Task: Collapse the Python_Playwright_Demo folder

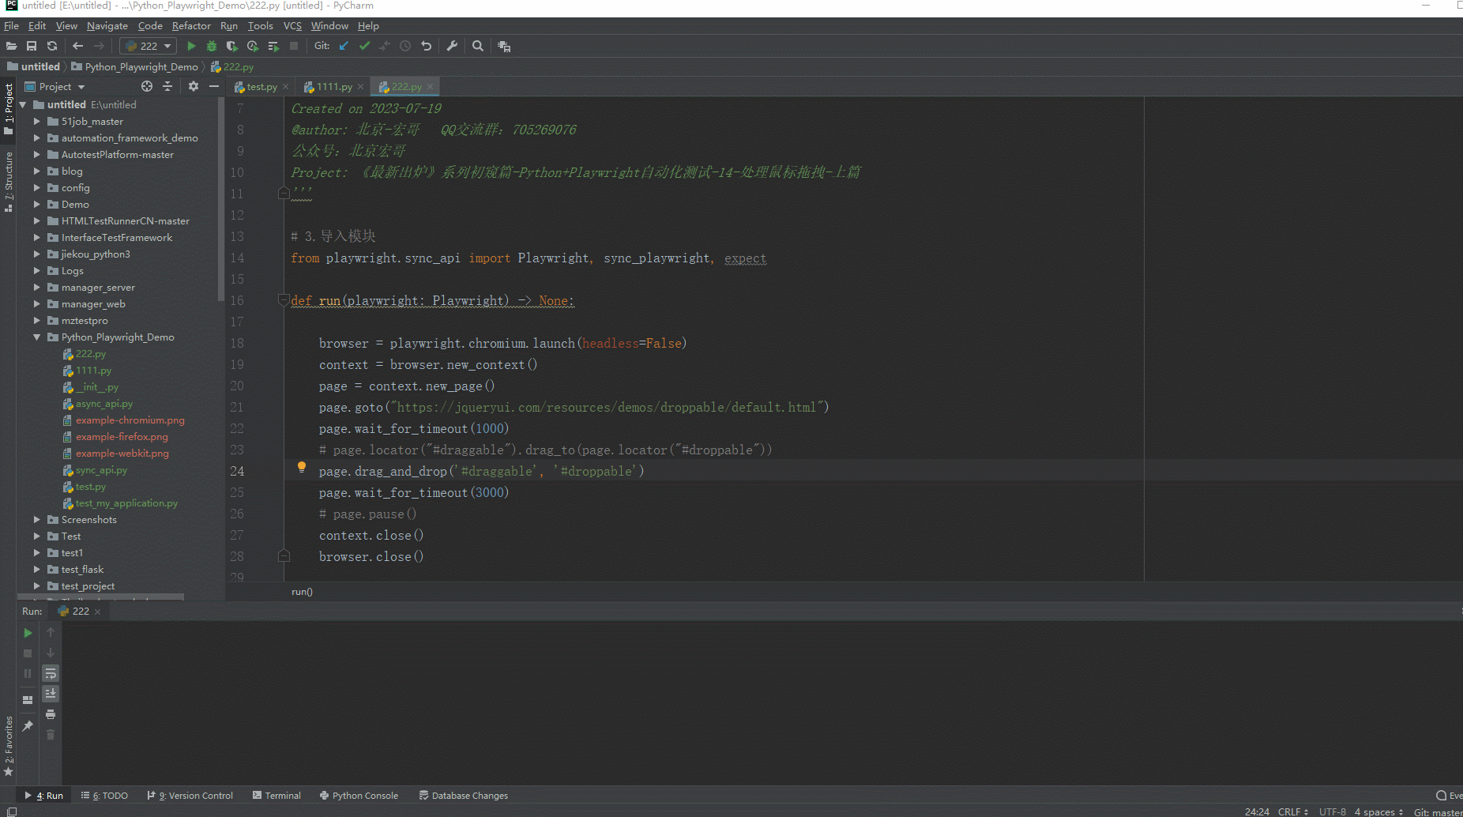Action: coord(36,337)
